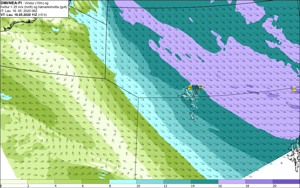The width and height of the screenshot is (300, 188).
Task: Click the legend scale label 4
Action: (x=55, y=186)
